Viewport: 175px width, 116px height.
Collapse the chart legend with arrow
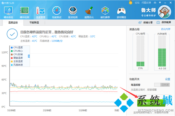pos(29,56)
